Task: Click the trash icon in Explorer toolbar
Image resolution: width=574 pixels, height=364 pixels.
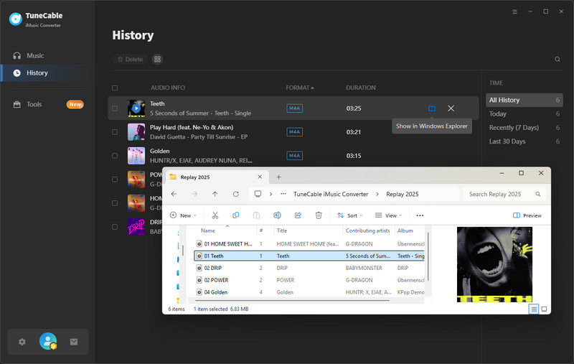Action: (319, 215)
